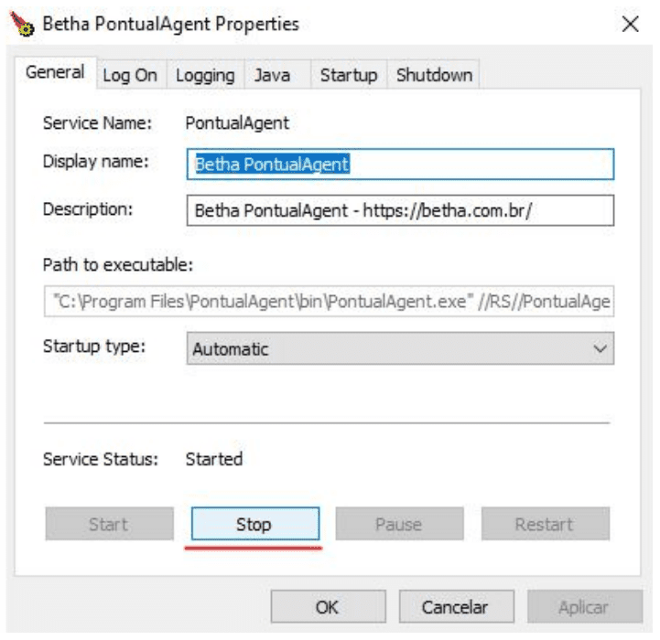Select the Java tab
This screenshot has width=660, height=640.
point(272,76)
